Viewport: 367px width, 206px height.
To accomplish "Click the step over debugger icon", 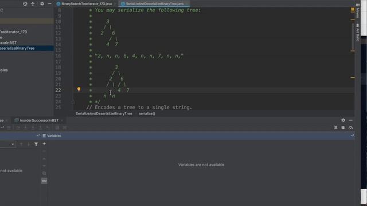I will click(18, 128).
